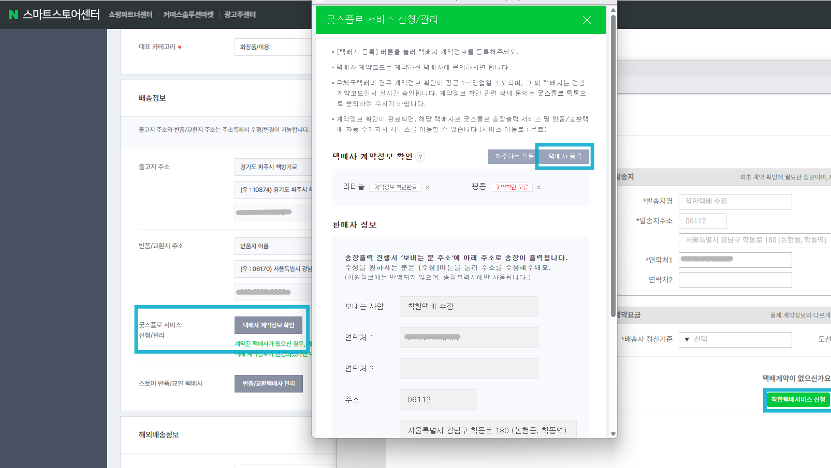Screen dimensions: 831x468
Task: Click the 반품/교환지 address field with 06170
Action: tap(273, 268)
